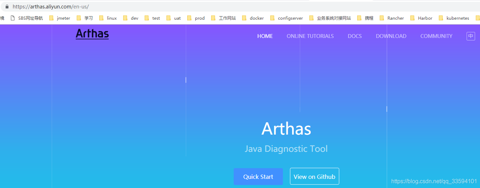The height and width of the screenshot is (188, 480).
Task: Open the prod bookmark folder
Action: point(196,18)
